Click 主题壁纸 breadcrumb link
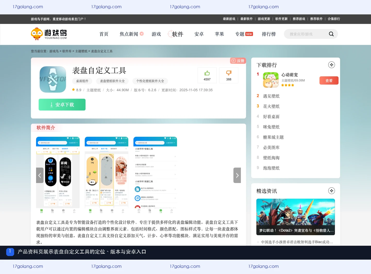The height and width of the screenshot is (274, 371). 81,51
